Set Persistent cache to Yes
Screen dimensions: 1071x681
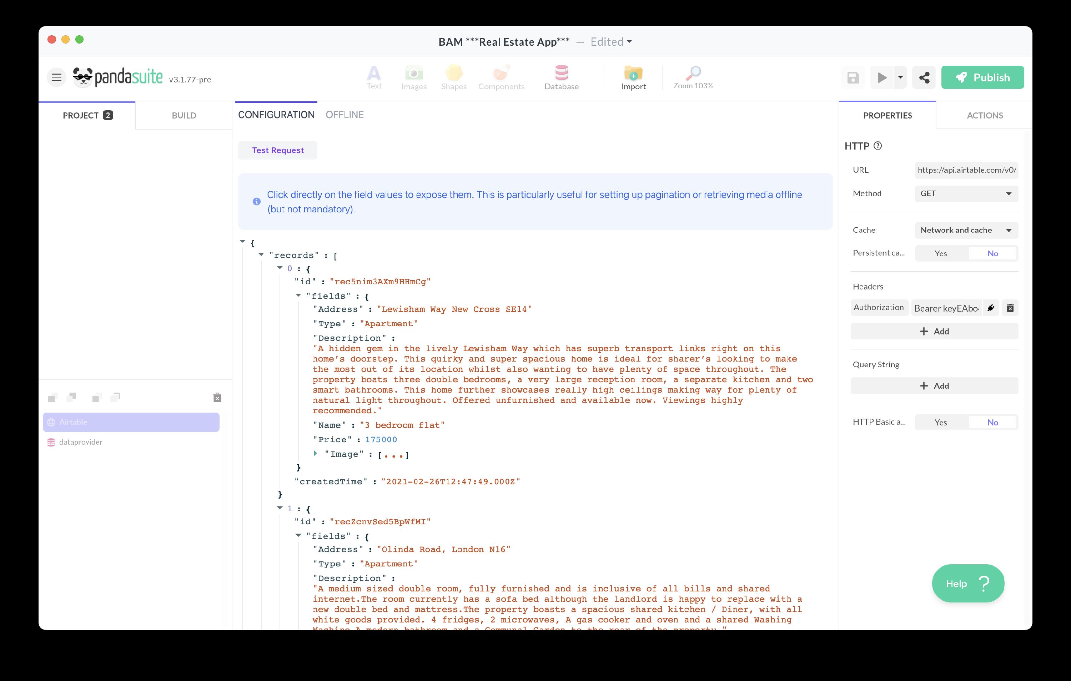tap(940, 253)
